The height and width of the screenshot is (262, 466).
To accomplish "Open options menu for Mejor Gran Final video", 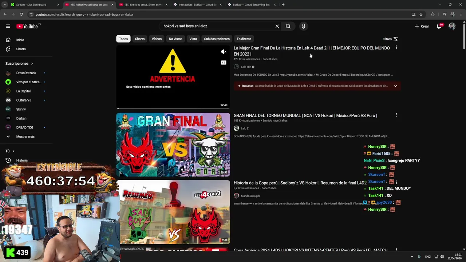I will pyautogui.click(x=396, y=48).
